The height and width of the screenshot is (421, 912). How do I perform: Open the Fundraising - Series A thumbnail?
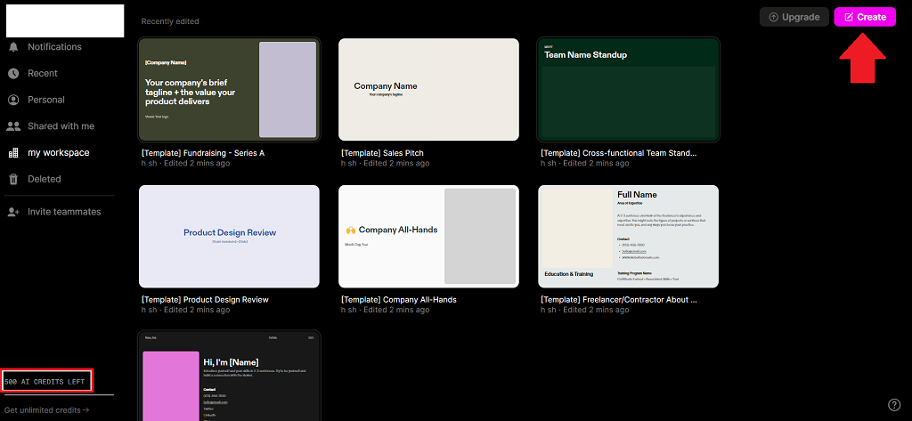coord(229,90)
